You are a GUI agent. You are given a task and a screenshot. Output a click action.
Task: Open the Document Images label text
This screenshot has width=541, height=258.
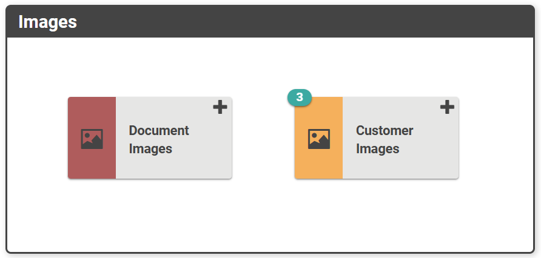point(159,139)
